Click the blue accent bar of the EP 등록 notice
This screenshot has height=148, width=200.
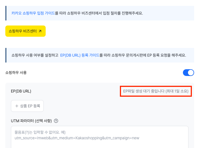click(6, 55)
